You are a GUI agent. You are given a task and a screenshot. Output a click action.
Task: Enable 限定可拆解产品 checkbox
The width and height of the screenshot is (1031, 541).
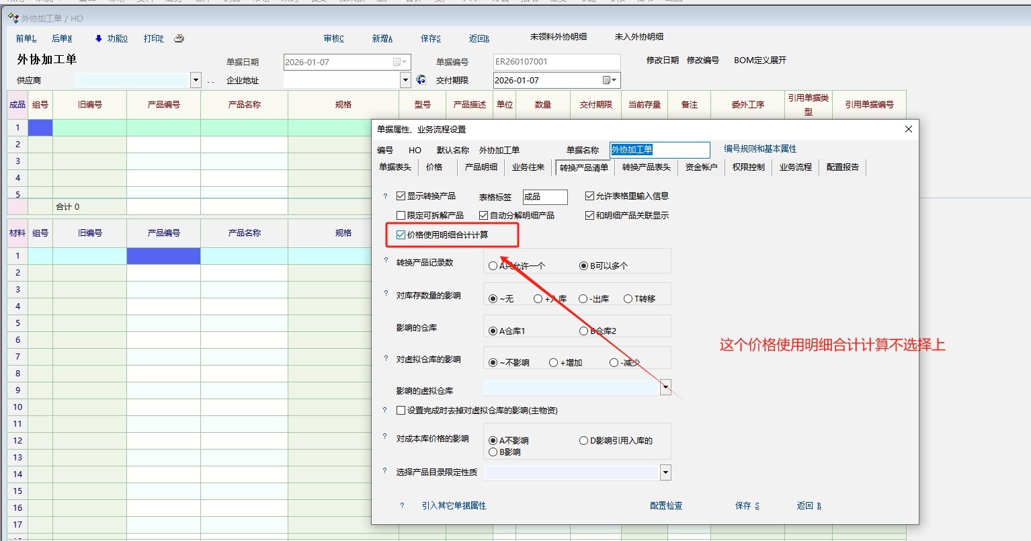pos(401,215)
